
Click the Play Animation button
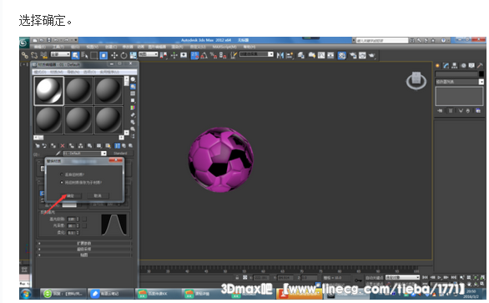coord(440,277)
